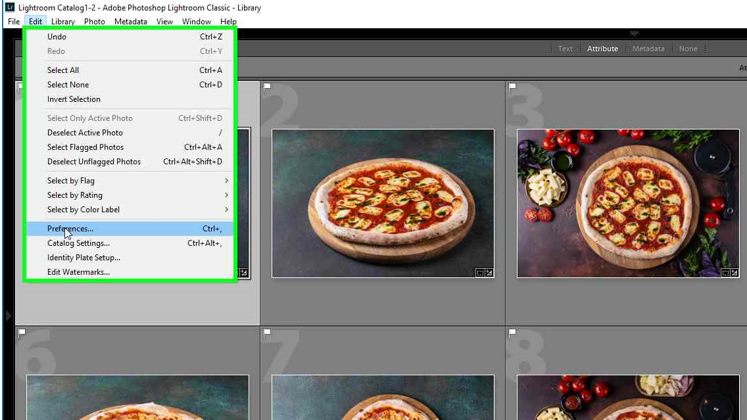Choose Select None menu entry
The height and width of the screenshot is (420, 747).
tap(130, 85)
